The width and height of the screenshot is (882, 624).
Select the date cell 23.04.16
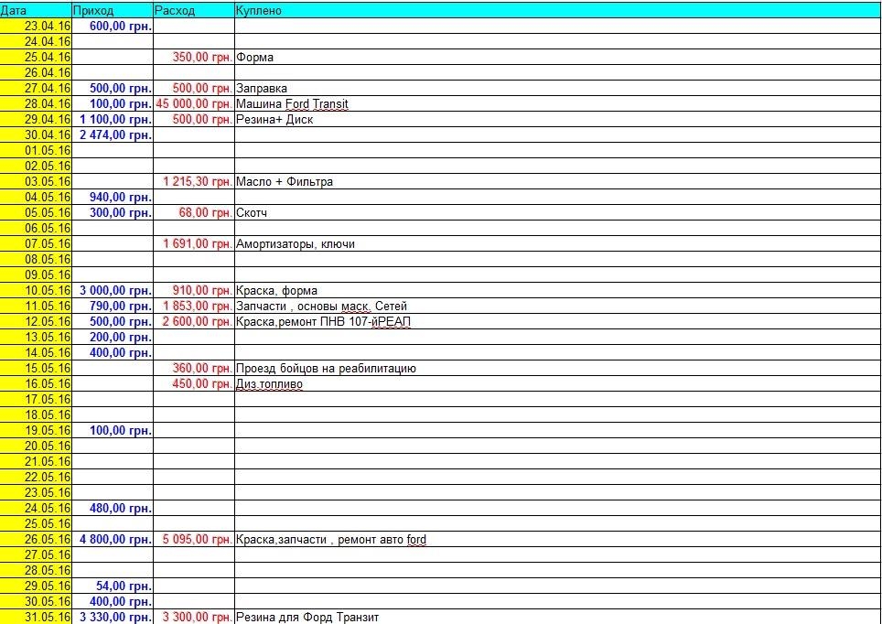[37, 26]
